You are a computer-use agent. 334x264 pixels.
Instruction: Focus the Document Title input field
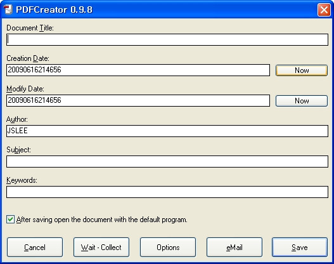(167, 40)
